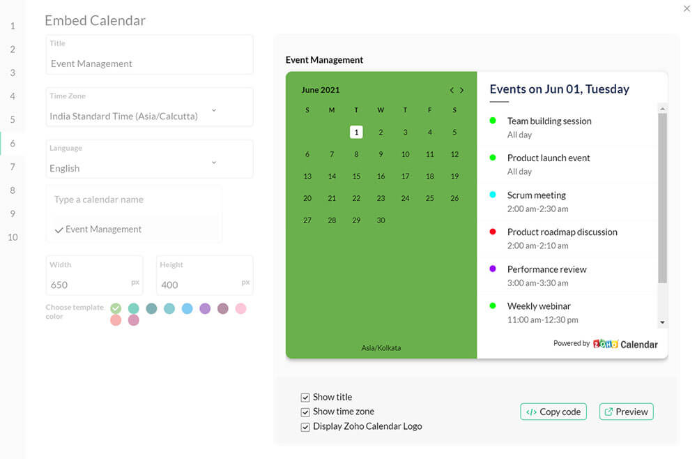
Task: Click the Copy code button
Action: point(553,412)
